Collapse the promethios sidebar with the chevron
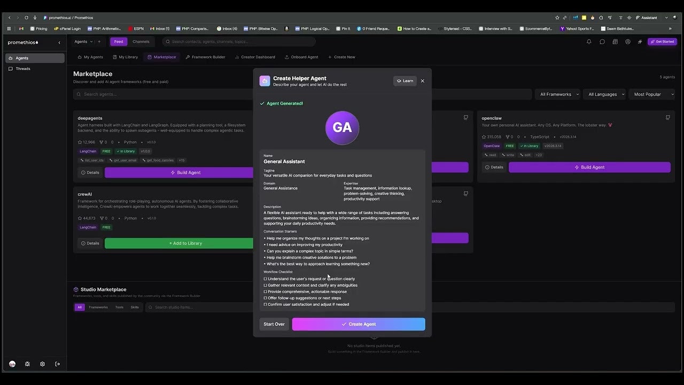The height and width of the screenshot is (385, 684). coord(59,42)
